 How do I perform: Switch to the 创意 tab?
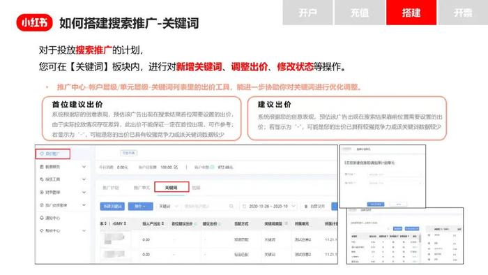196,188
